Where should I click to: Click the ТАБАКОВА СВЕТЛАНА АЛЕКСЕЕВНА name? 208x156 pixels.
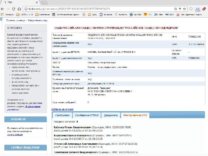(x=113, y=91)
